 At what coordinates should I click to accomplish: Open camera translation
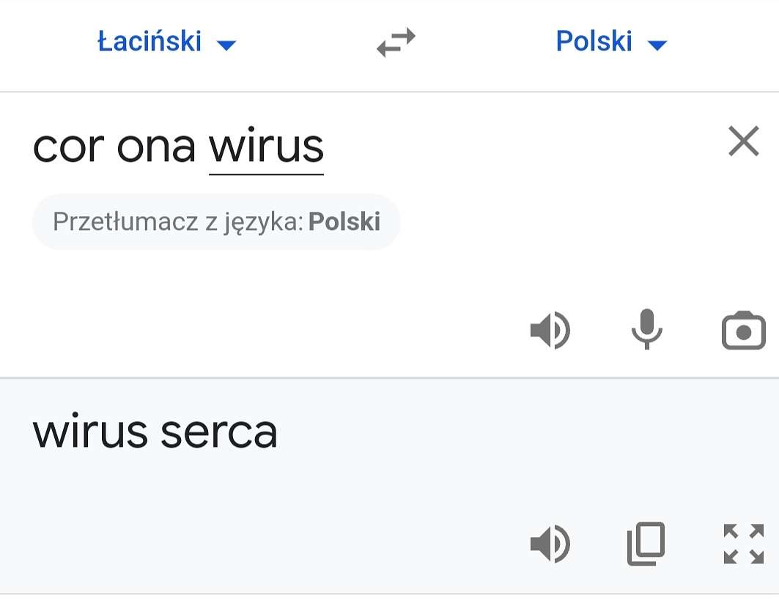pyautogui.click(x=743, y=330)
